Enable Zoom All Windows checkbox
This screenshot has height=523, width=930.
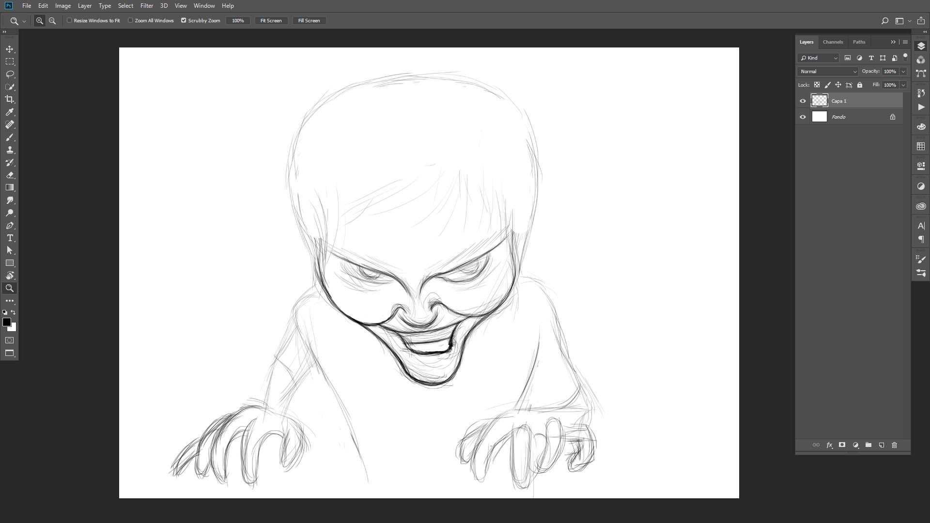tap(130, 20)
